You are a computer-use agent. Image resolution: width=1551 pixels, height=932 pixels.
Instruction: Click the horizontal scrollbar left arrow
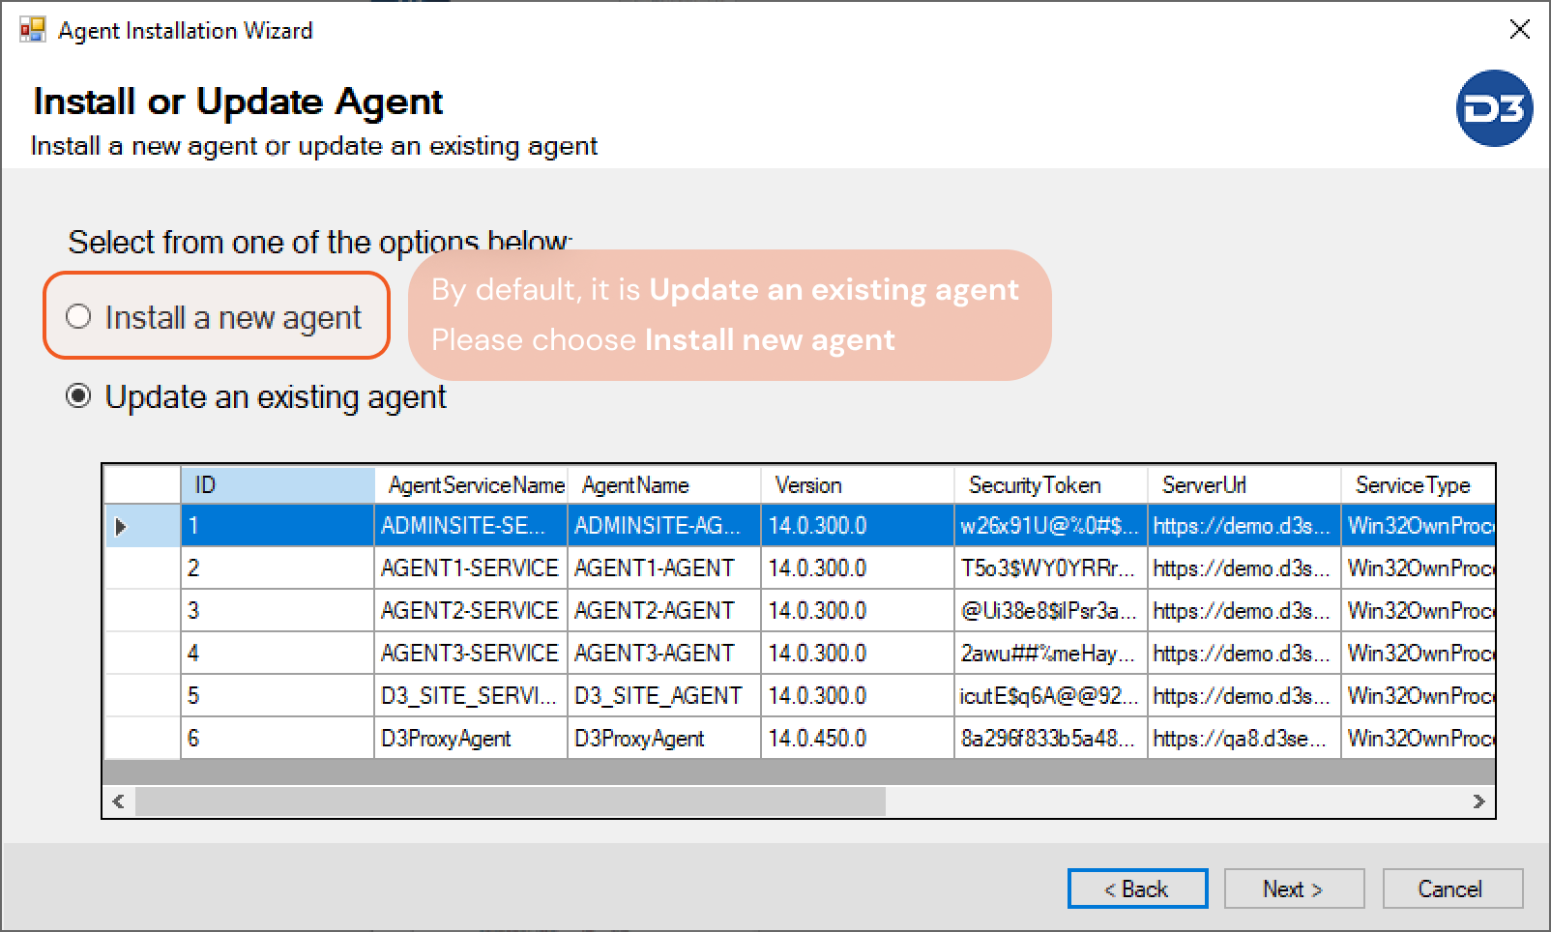pyautogui.click(x=118, y=801)
